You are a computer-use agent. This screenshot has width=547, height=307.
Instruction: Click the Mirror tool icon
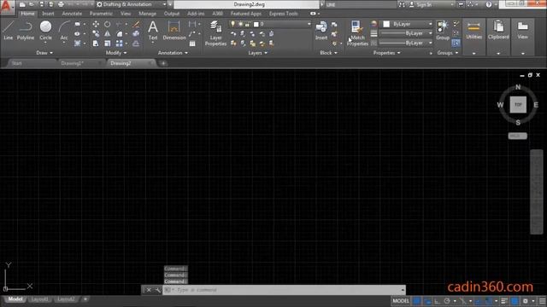point(107,34)
